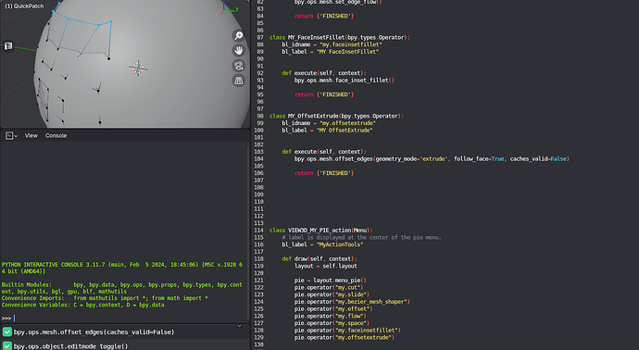This screenshot has width=639, height=350.
Task: Click the green check icon beside the editmode_toggle log entry
Action: tap(6, 346)
